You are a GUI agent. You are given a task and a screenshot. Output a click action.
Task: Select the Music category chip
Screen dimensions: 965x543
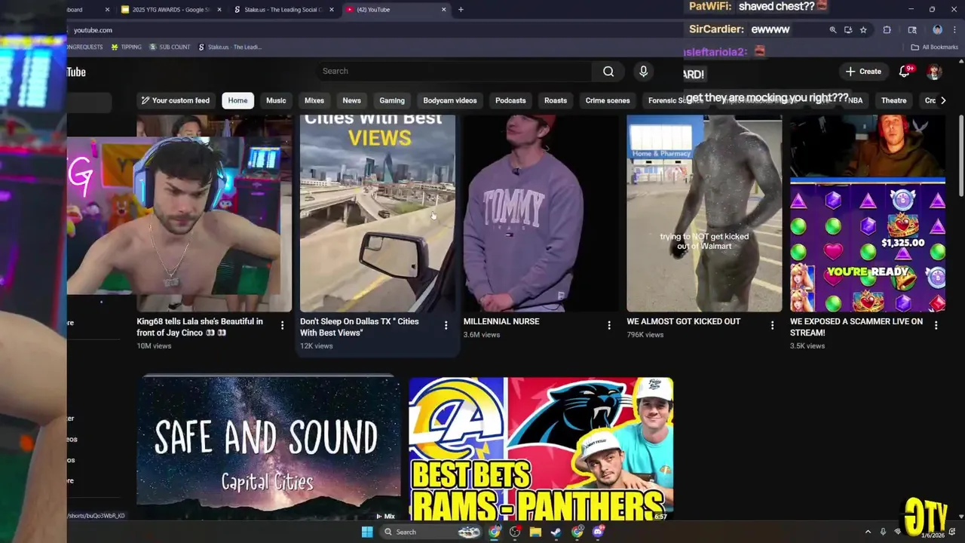click(276, 100)
